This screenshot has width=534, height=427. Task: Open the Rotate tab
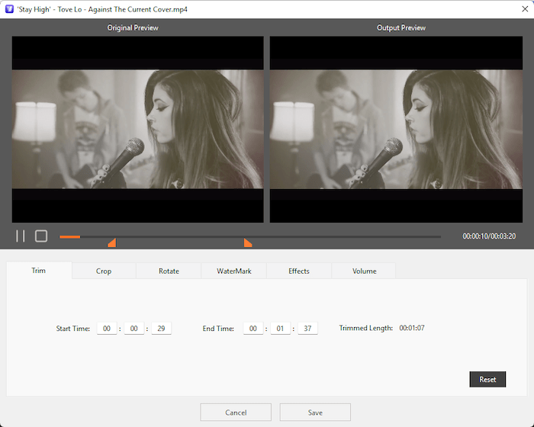tap(169, 271)
